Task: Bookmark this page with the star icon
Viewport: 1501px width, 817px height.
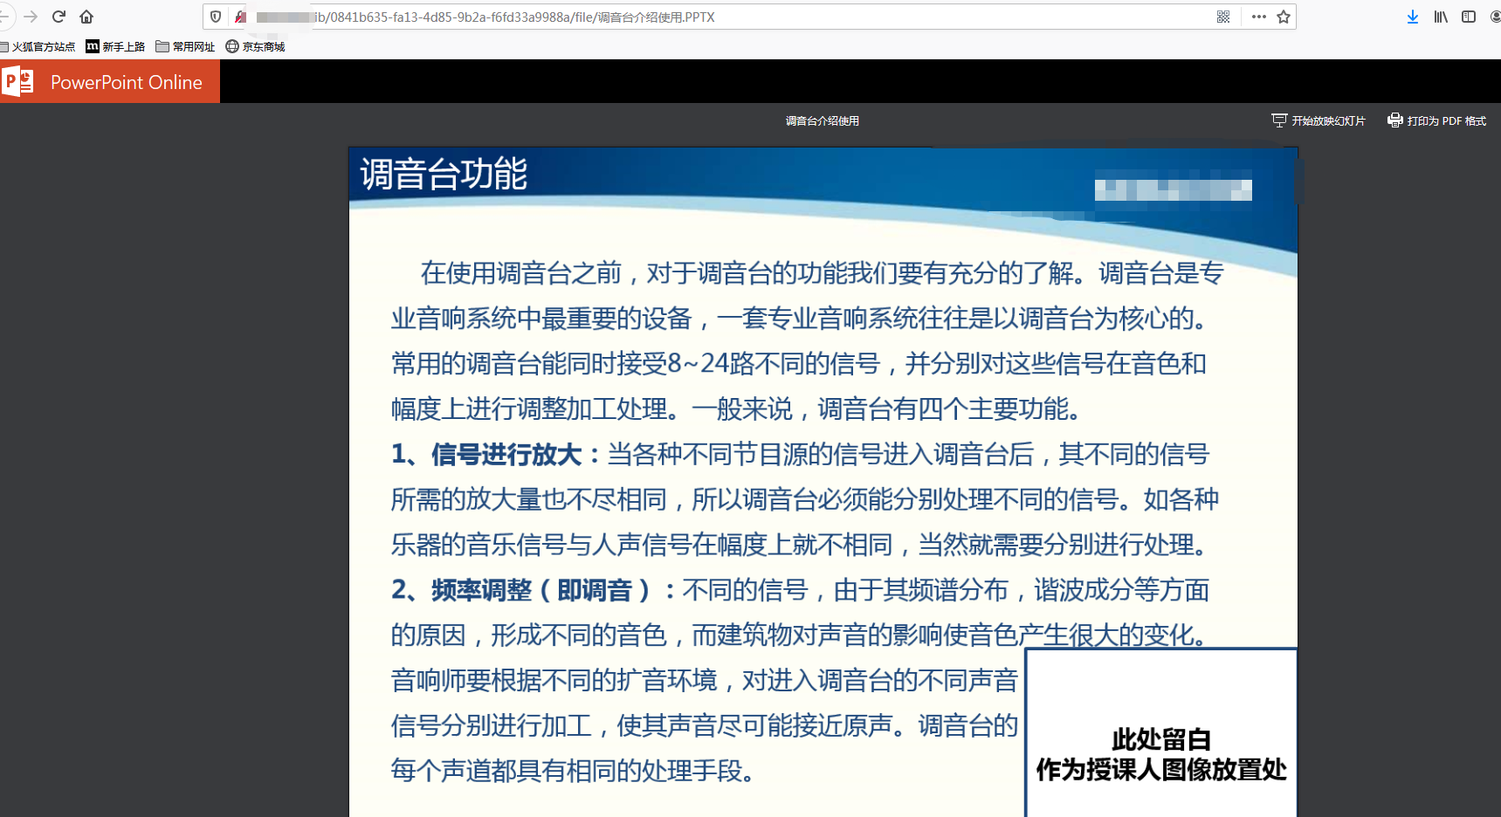Action: [x=1284, y=17]
